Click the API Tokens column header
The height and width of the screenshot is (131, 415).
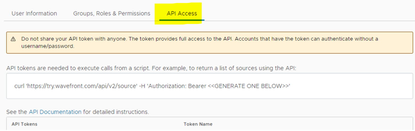24,124
